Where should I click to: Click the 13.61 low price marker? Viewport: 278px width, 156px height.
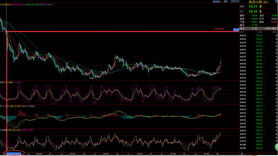(92, 78)
